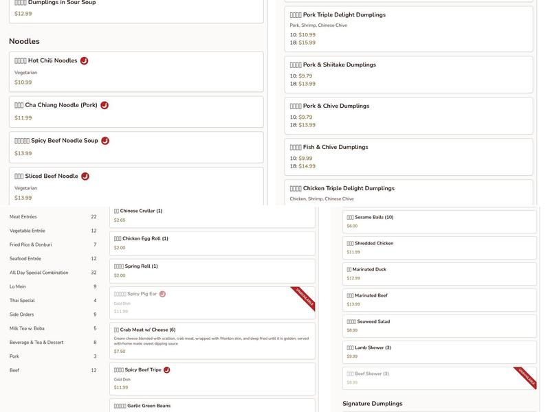Viewport: 550px width, 412px height.
Task: Select Crab Meat w/ Cheese item
Action: pos(212,341)
